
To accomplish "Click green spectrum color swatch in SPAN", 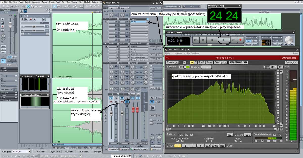I will [188, 67].
